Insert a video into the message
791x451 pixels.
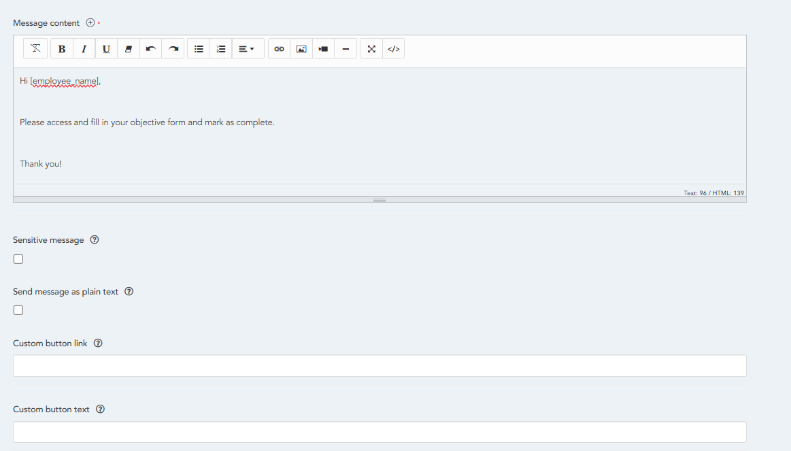(x=324, y=49)
